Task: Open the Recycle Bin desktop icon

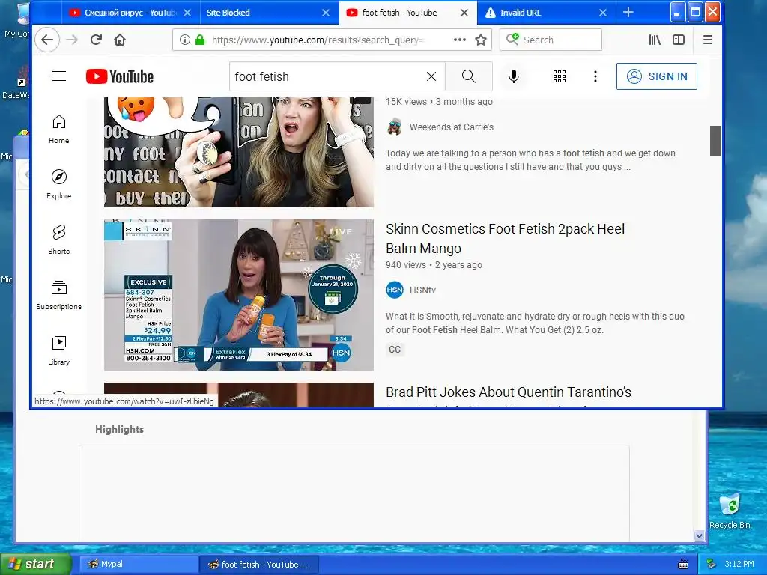Action: click(730, 511)
